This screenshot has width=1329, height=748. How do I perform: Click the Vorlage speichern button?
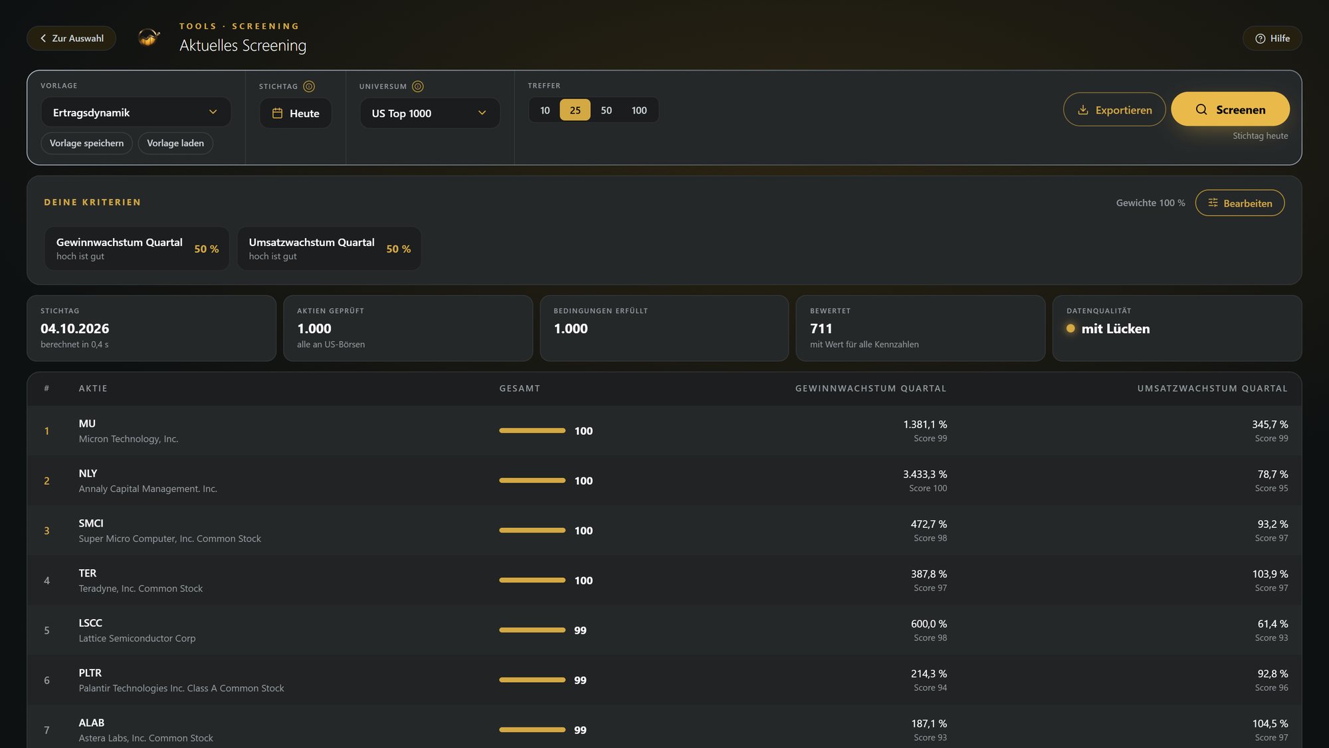coord(86,143)
